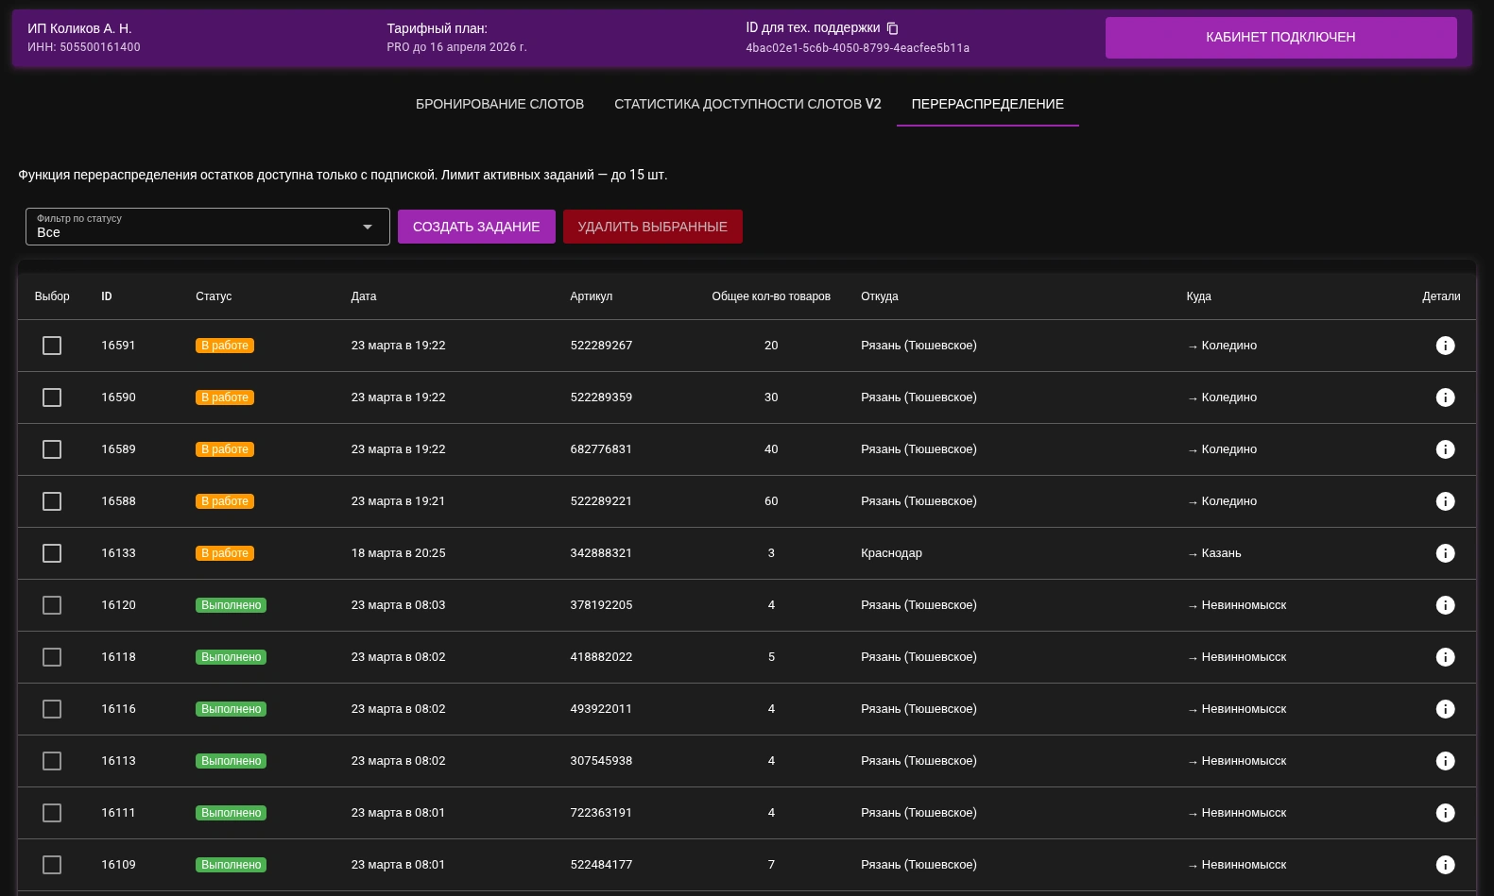Click the В работе badge of task 16589
The width and height of the screenshot is (1494, 896).
[x=225, y=449]
